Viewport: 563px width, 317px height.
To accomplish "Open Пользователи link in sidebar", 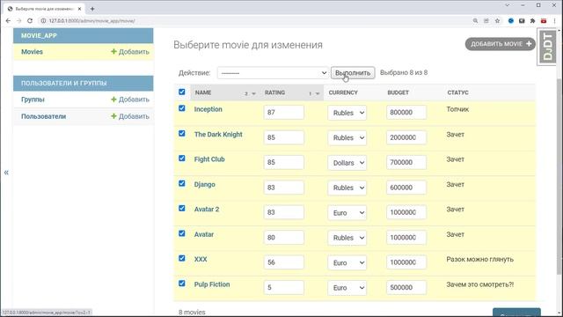I will coord(43,116).
